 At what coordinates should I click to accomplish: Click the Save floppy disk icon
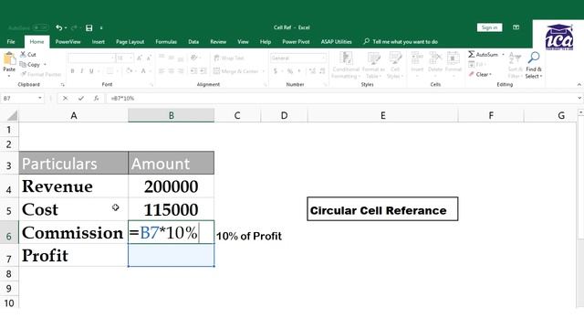(89, 27)
